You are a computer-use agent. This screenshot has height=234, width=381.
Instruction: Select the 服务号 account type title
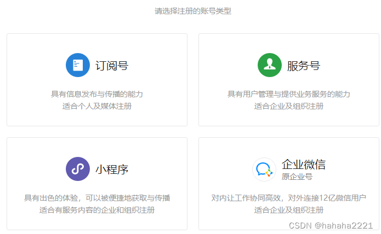pos(304,66)
